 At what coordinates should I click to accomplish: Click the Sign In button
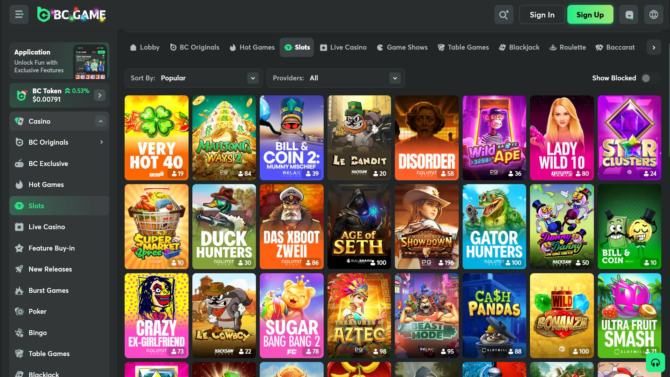(x=542, y=15)
